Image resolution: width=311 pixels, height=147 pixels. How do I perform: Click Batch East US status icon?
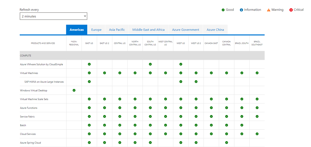click(89, 125)
